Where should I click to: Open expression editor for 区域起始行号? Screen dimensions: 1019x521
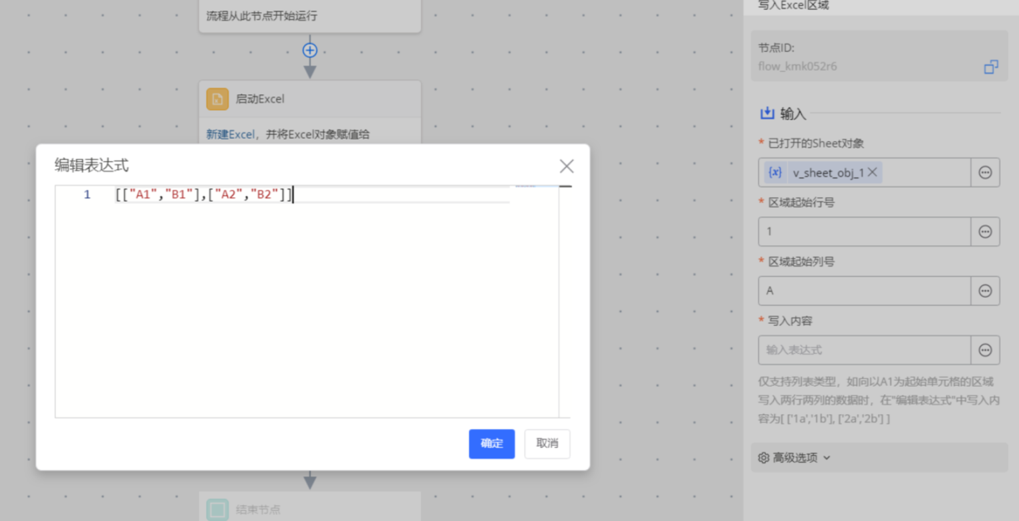pyautogui.click(x=985, y=232)
